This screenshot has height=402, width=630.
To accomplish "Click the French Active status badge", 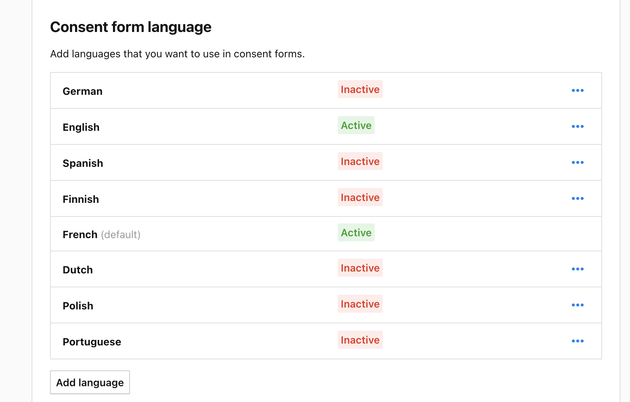I will (x=356, y=233).
